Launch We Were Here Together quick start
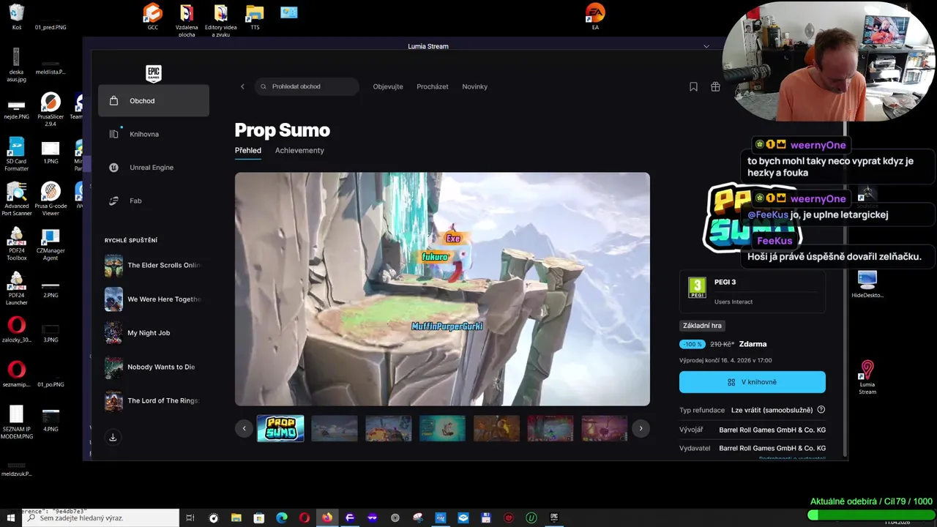 pyautogui.click(x=153, y=299)
